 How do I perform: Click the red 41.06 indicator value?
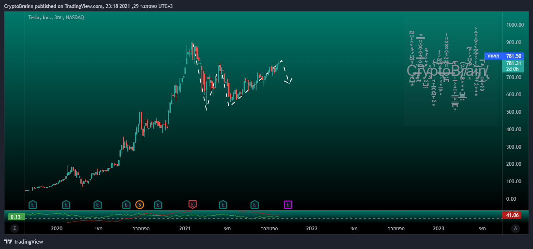tap(512, 215)
